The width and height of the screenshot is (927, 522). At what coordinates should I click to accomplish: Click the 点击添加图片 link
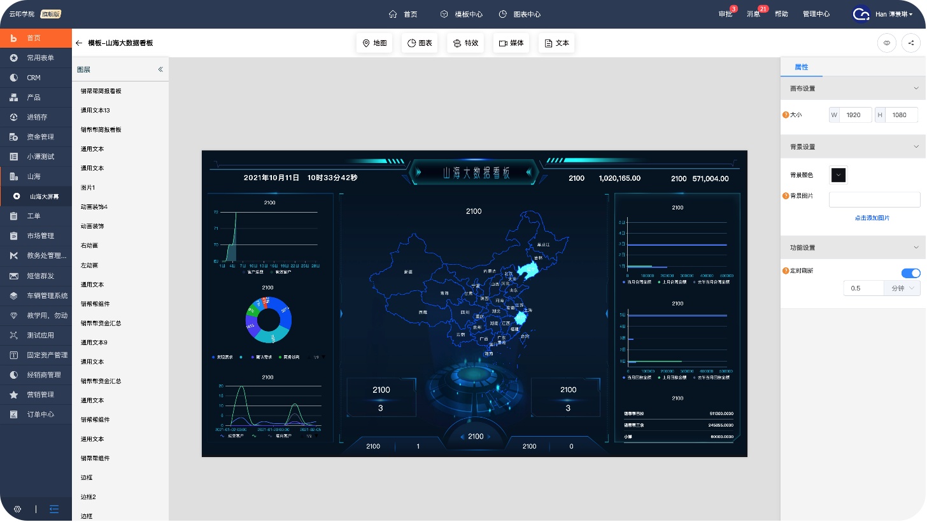point(872,218)
